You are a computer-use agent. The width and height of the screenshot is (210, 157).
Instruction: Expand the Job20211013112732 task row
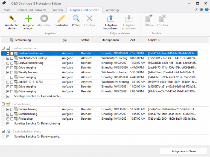[8, 82]
